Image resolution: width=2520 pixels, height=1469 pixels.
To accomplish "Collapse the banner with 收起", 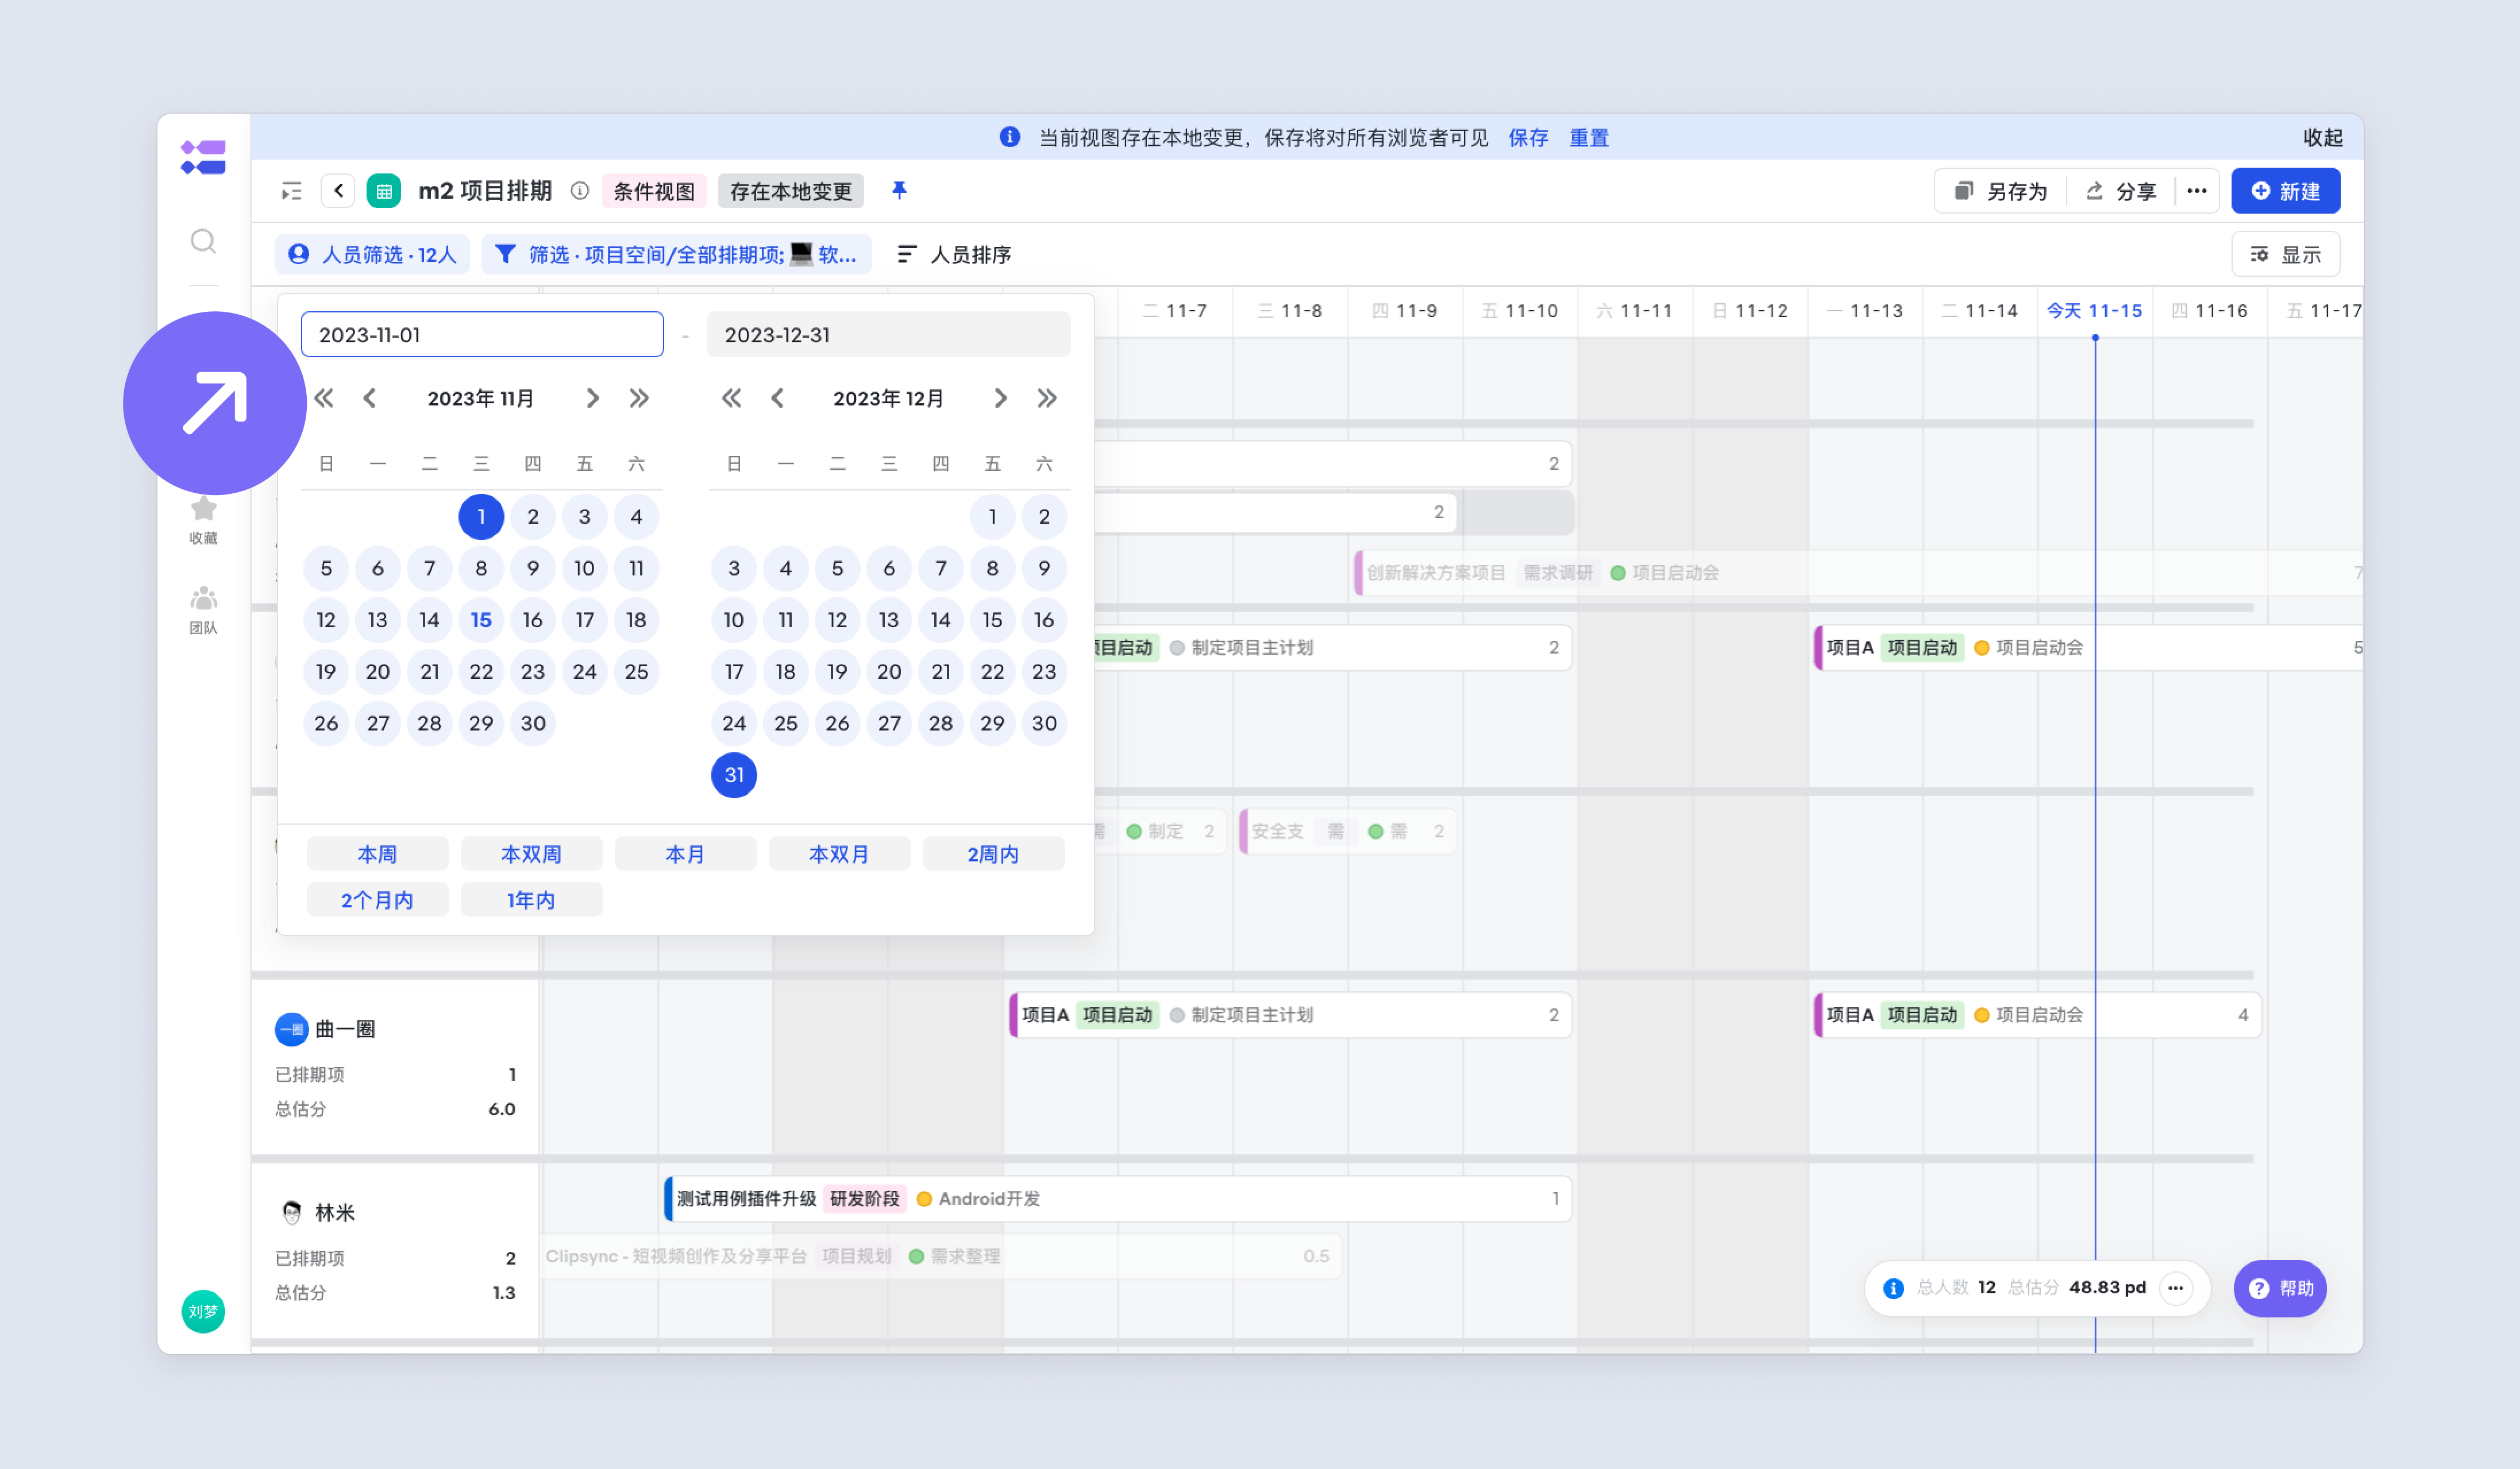I will (x=2322, y=138).
